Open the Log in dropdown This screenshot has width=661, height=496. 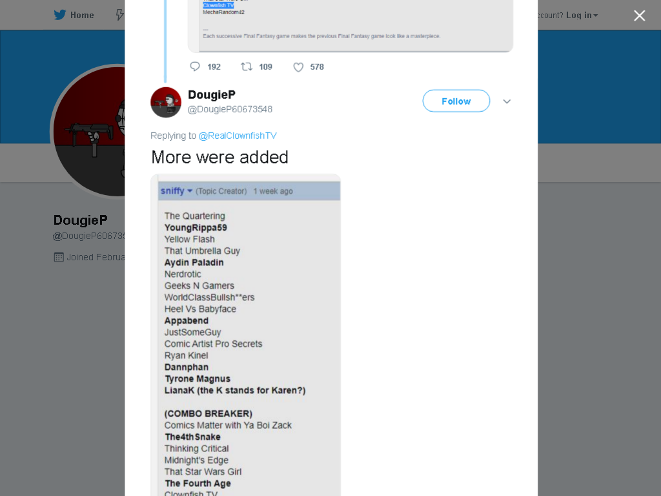click(582, 15)
